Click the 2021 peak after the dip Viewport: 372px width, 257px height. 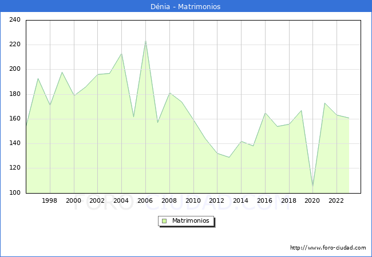324,103
